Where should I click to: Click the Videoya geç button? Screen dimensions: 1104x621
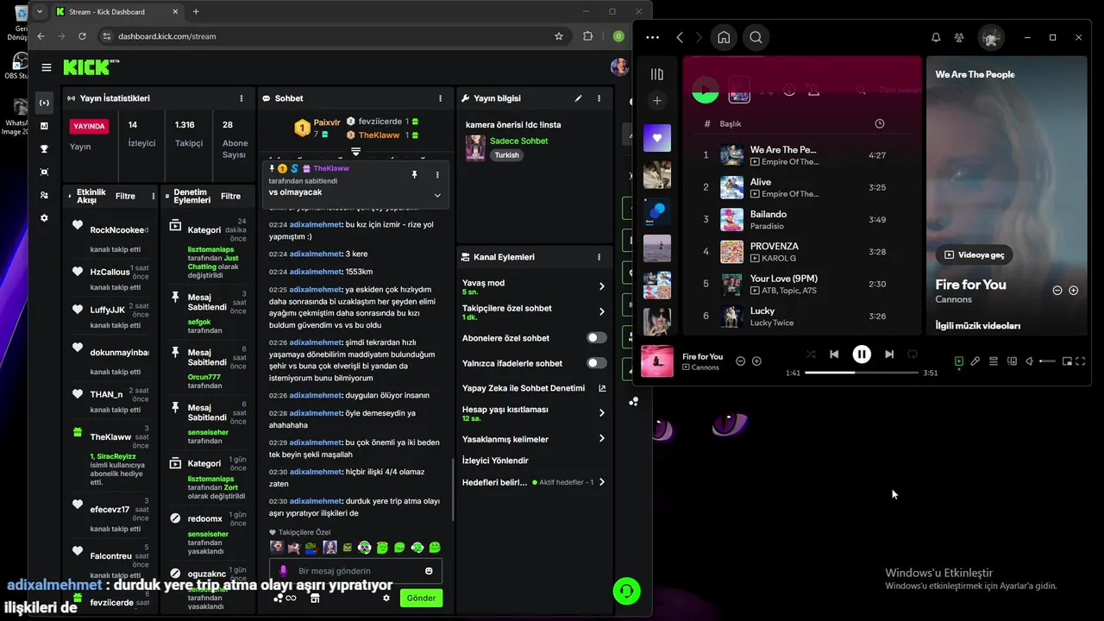pos(975,254)
